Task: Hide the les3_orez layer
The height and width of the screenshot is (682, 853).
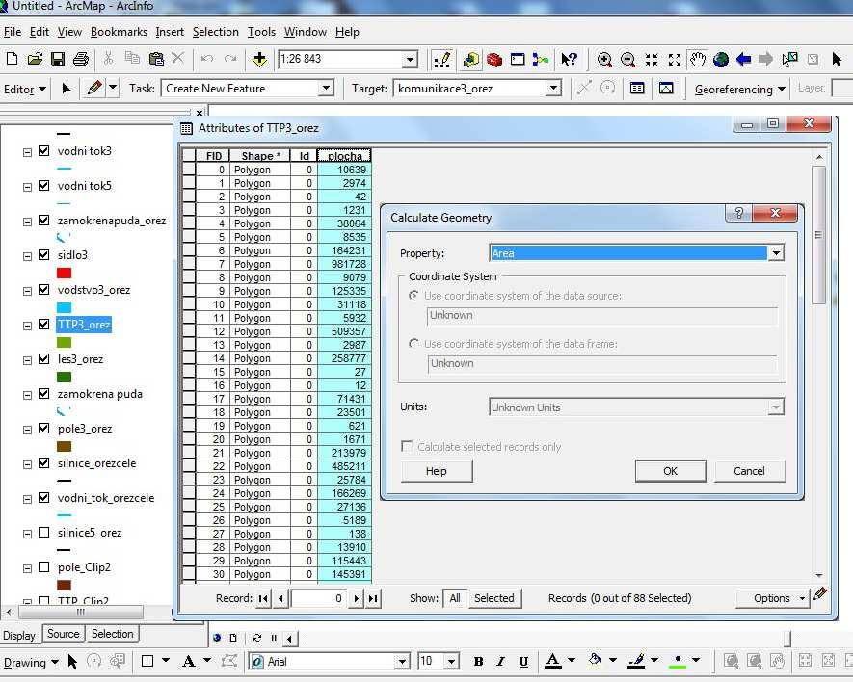Action: click(44, 359)
